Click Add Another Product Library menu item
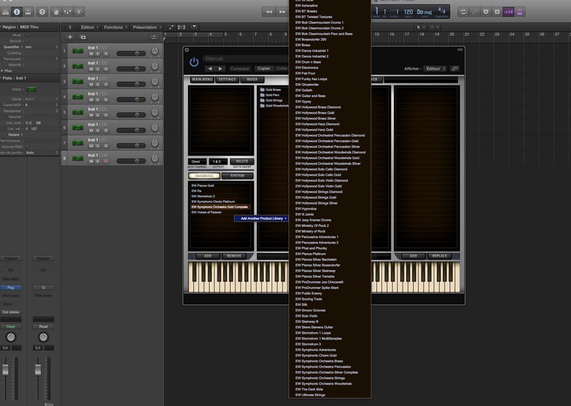 [x=262, y=219]
